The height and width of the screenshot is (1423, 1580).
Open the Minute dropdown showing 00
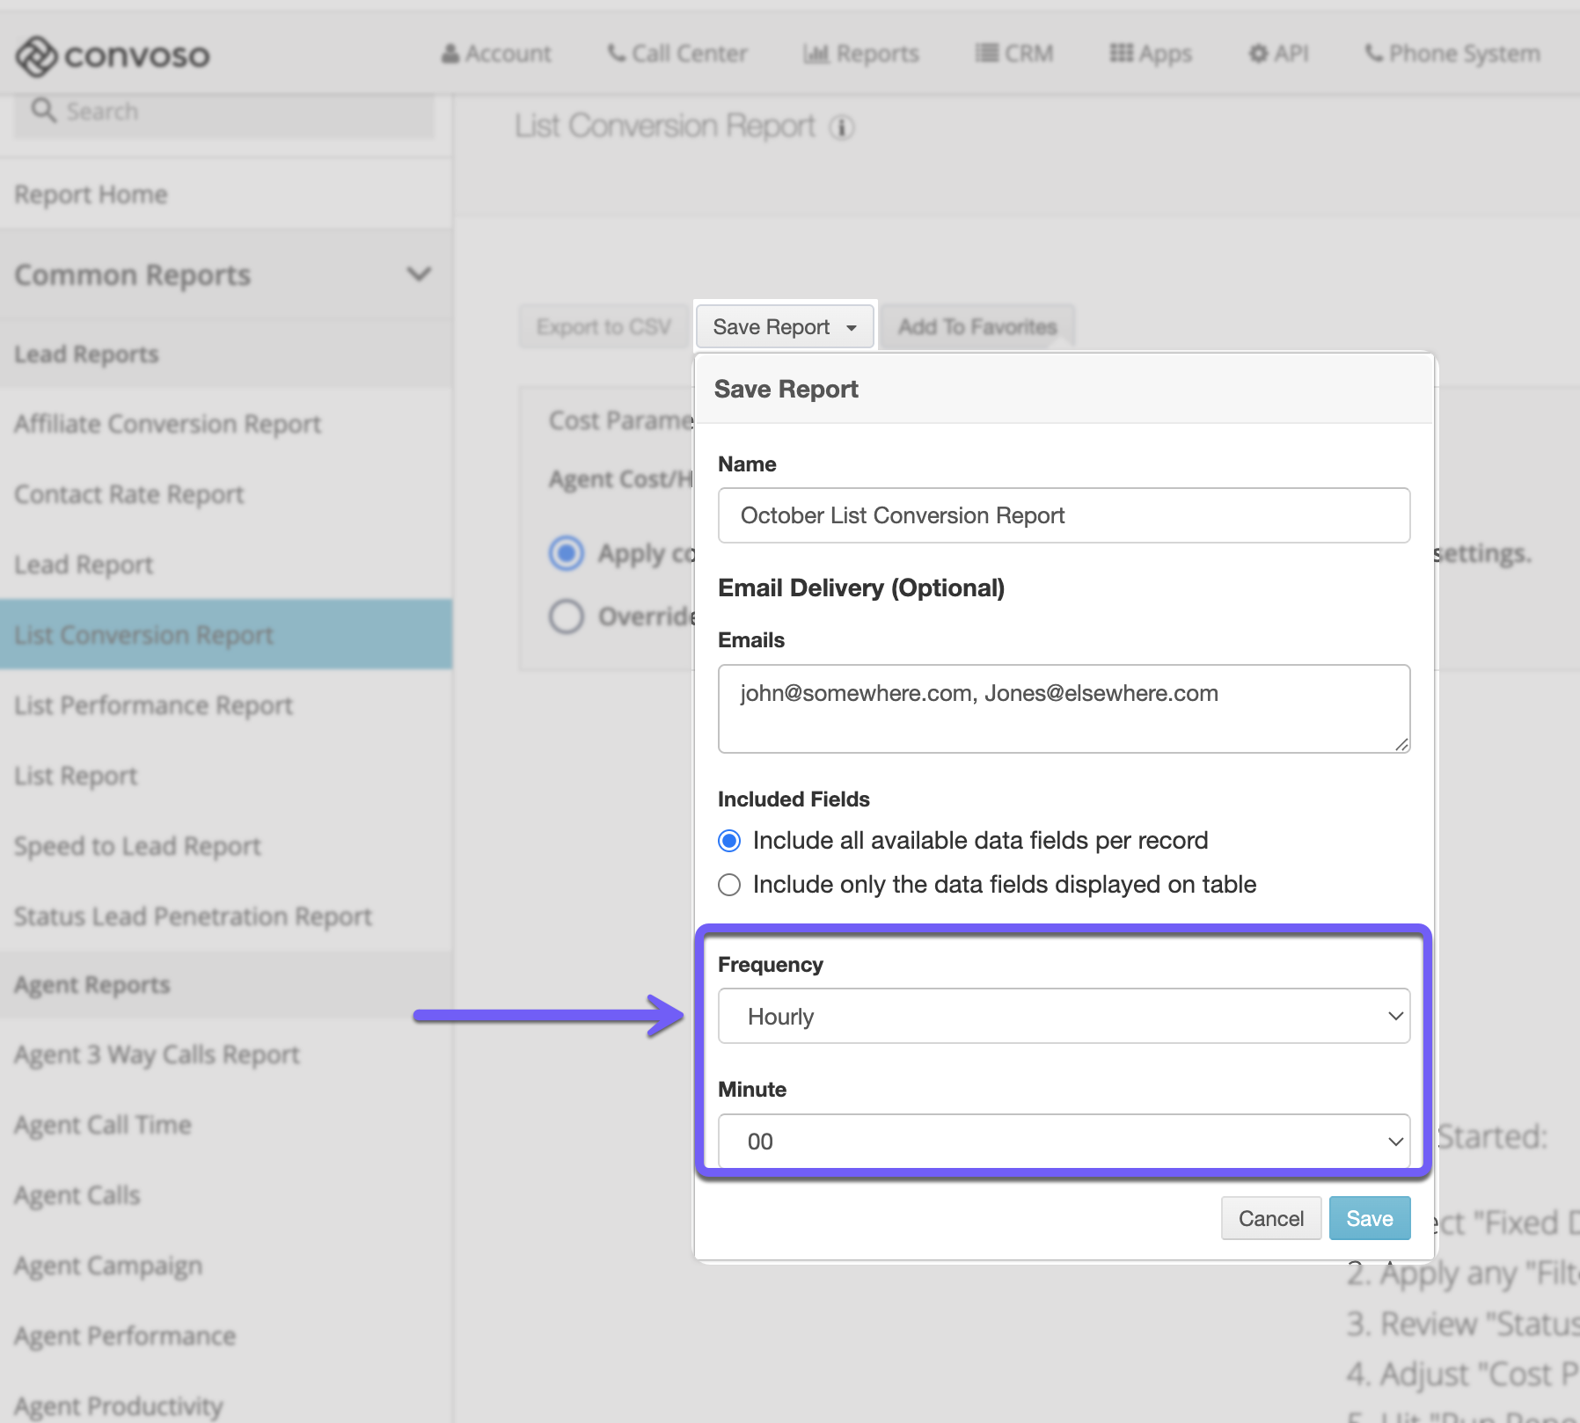(1064, 1142)
